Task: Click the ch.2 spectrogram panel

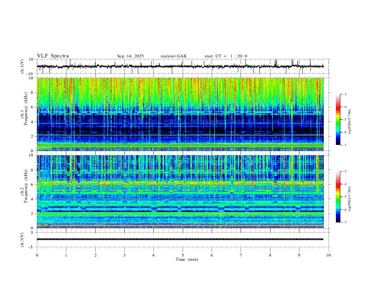Action: [180, 192]
